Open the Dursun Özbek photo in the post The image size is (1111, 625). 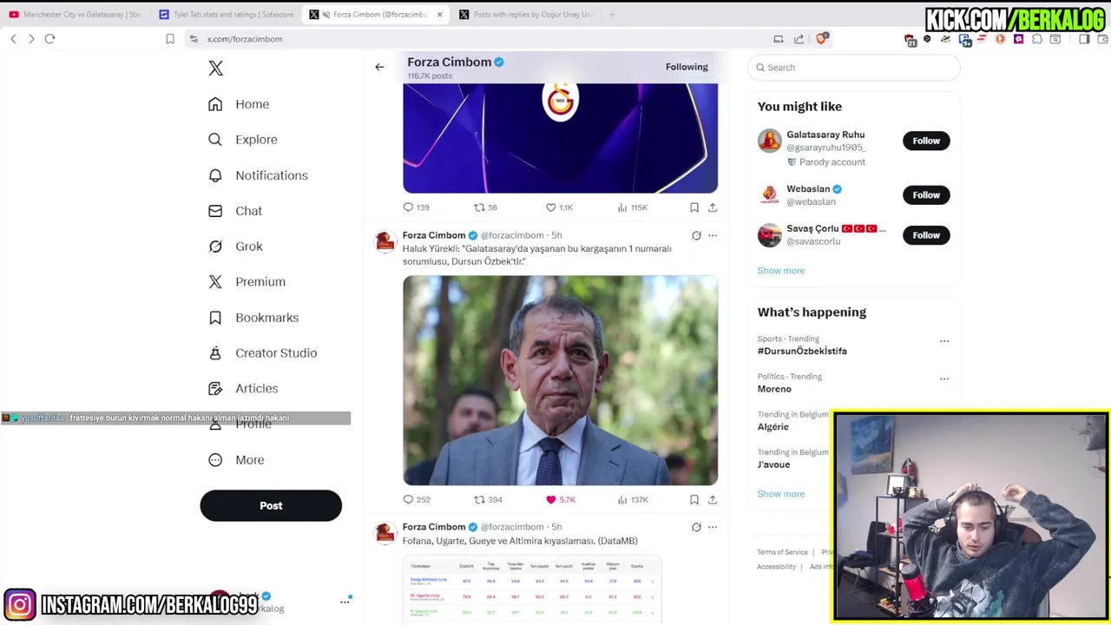click(560, 380)
